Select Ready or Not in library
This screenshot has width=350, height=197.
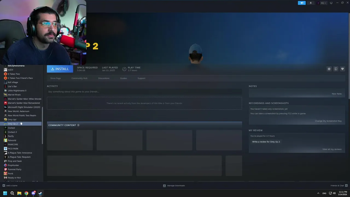coord(14,178)
